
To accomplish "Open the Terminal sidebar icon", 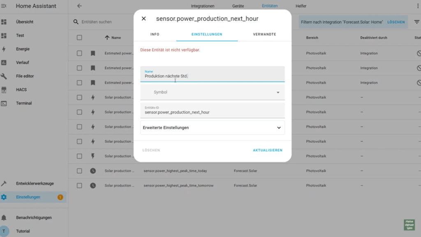I will (x=4, y=103).
